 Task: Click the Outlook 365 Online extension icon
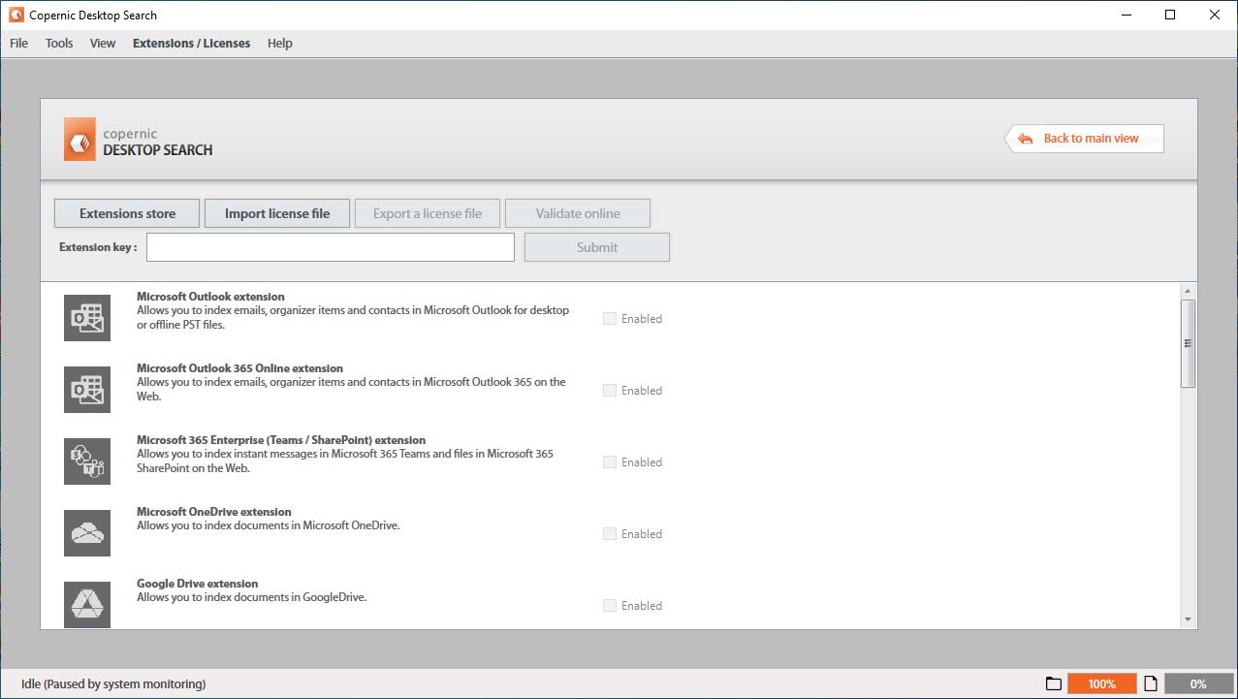pyautogui.click(x=87, y=390)
